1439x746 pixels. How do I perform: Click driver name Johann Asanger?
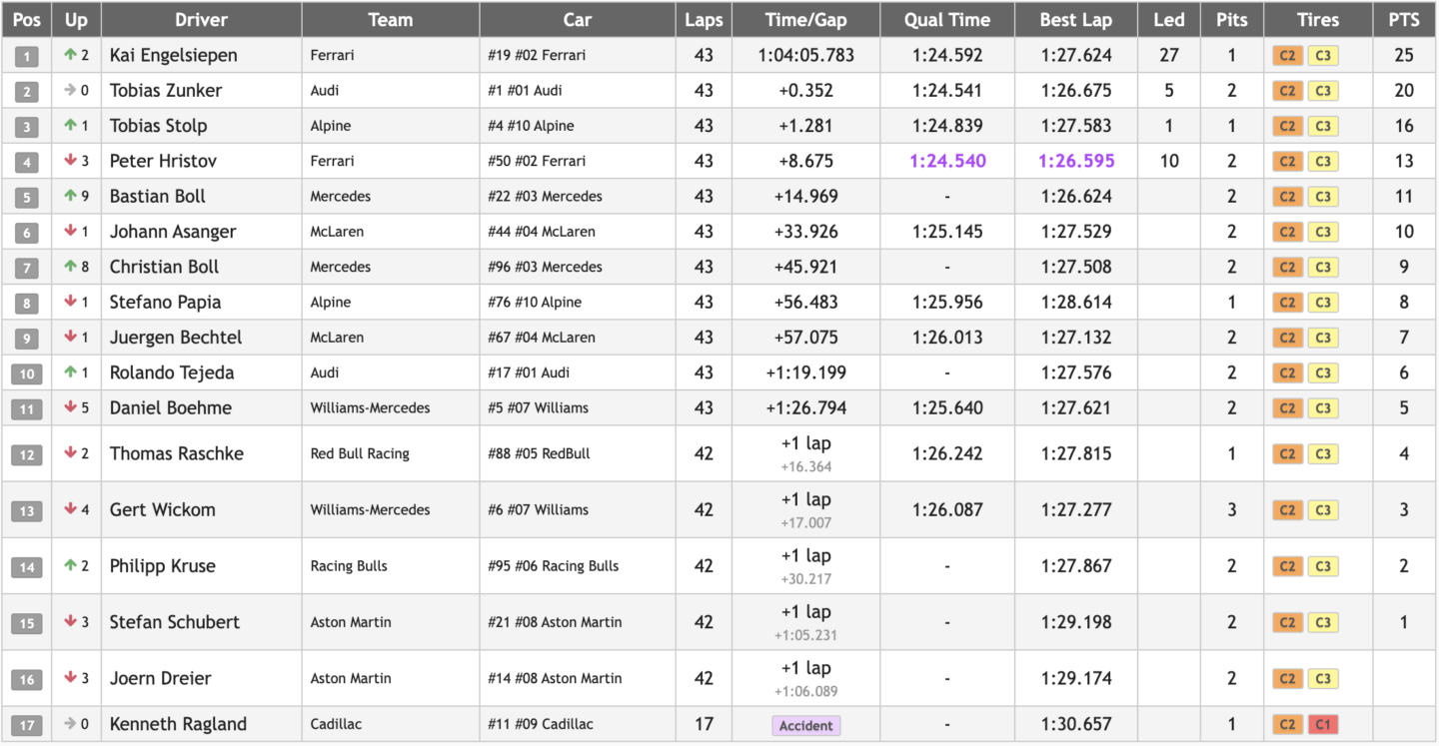pos(173,232)
